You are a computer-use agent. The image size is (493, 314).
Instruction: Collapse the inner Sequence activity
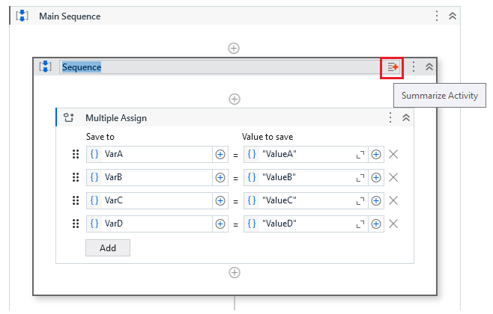tap(429, 67)
